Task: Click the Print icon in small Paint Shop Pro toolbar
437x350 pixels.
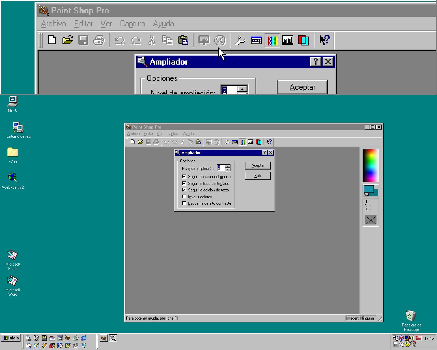Action: coord(156,142)
